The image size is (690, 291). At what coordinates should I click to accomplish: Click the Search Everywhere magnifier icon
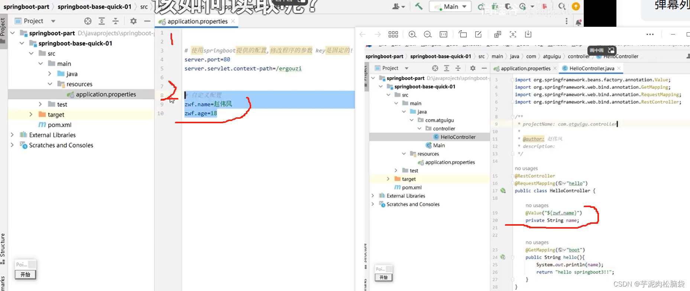tap(562, 6)
